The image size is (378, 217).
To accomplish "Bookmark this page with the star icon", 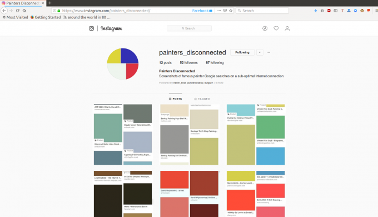I will [x=231, y=11].
